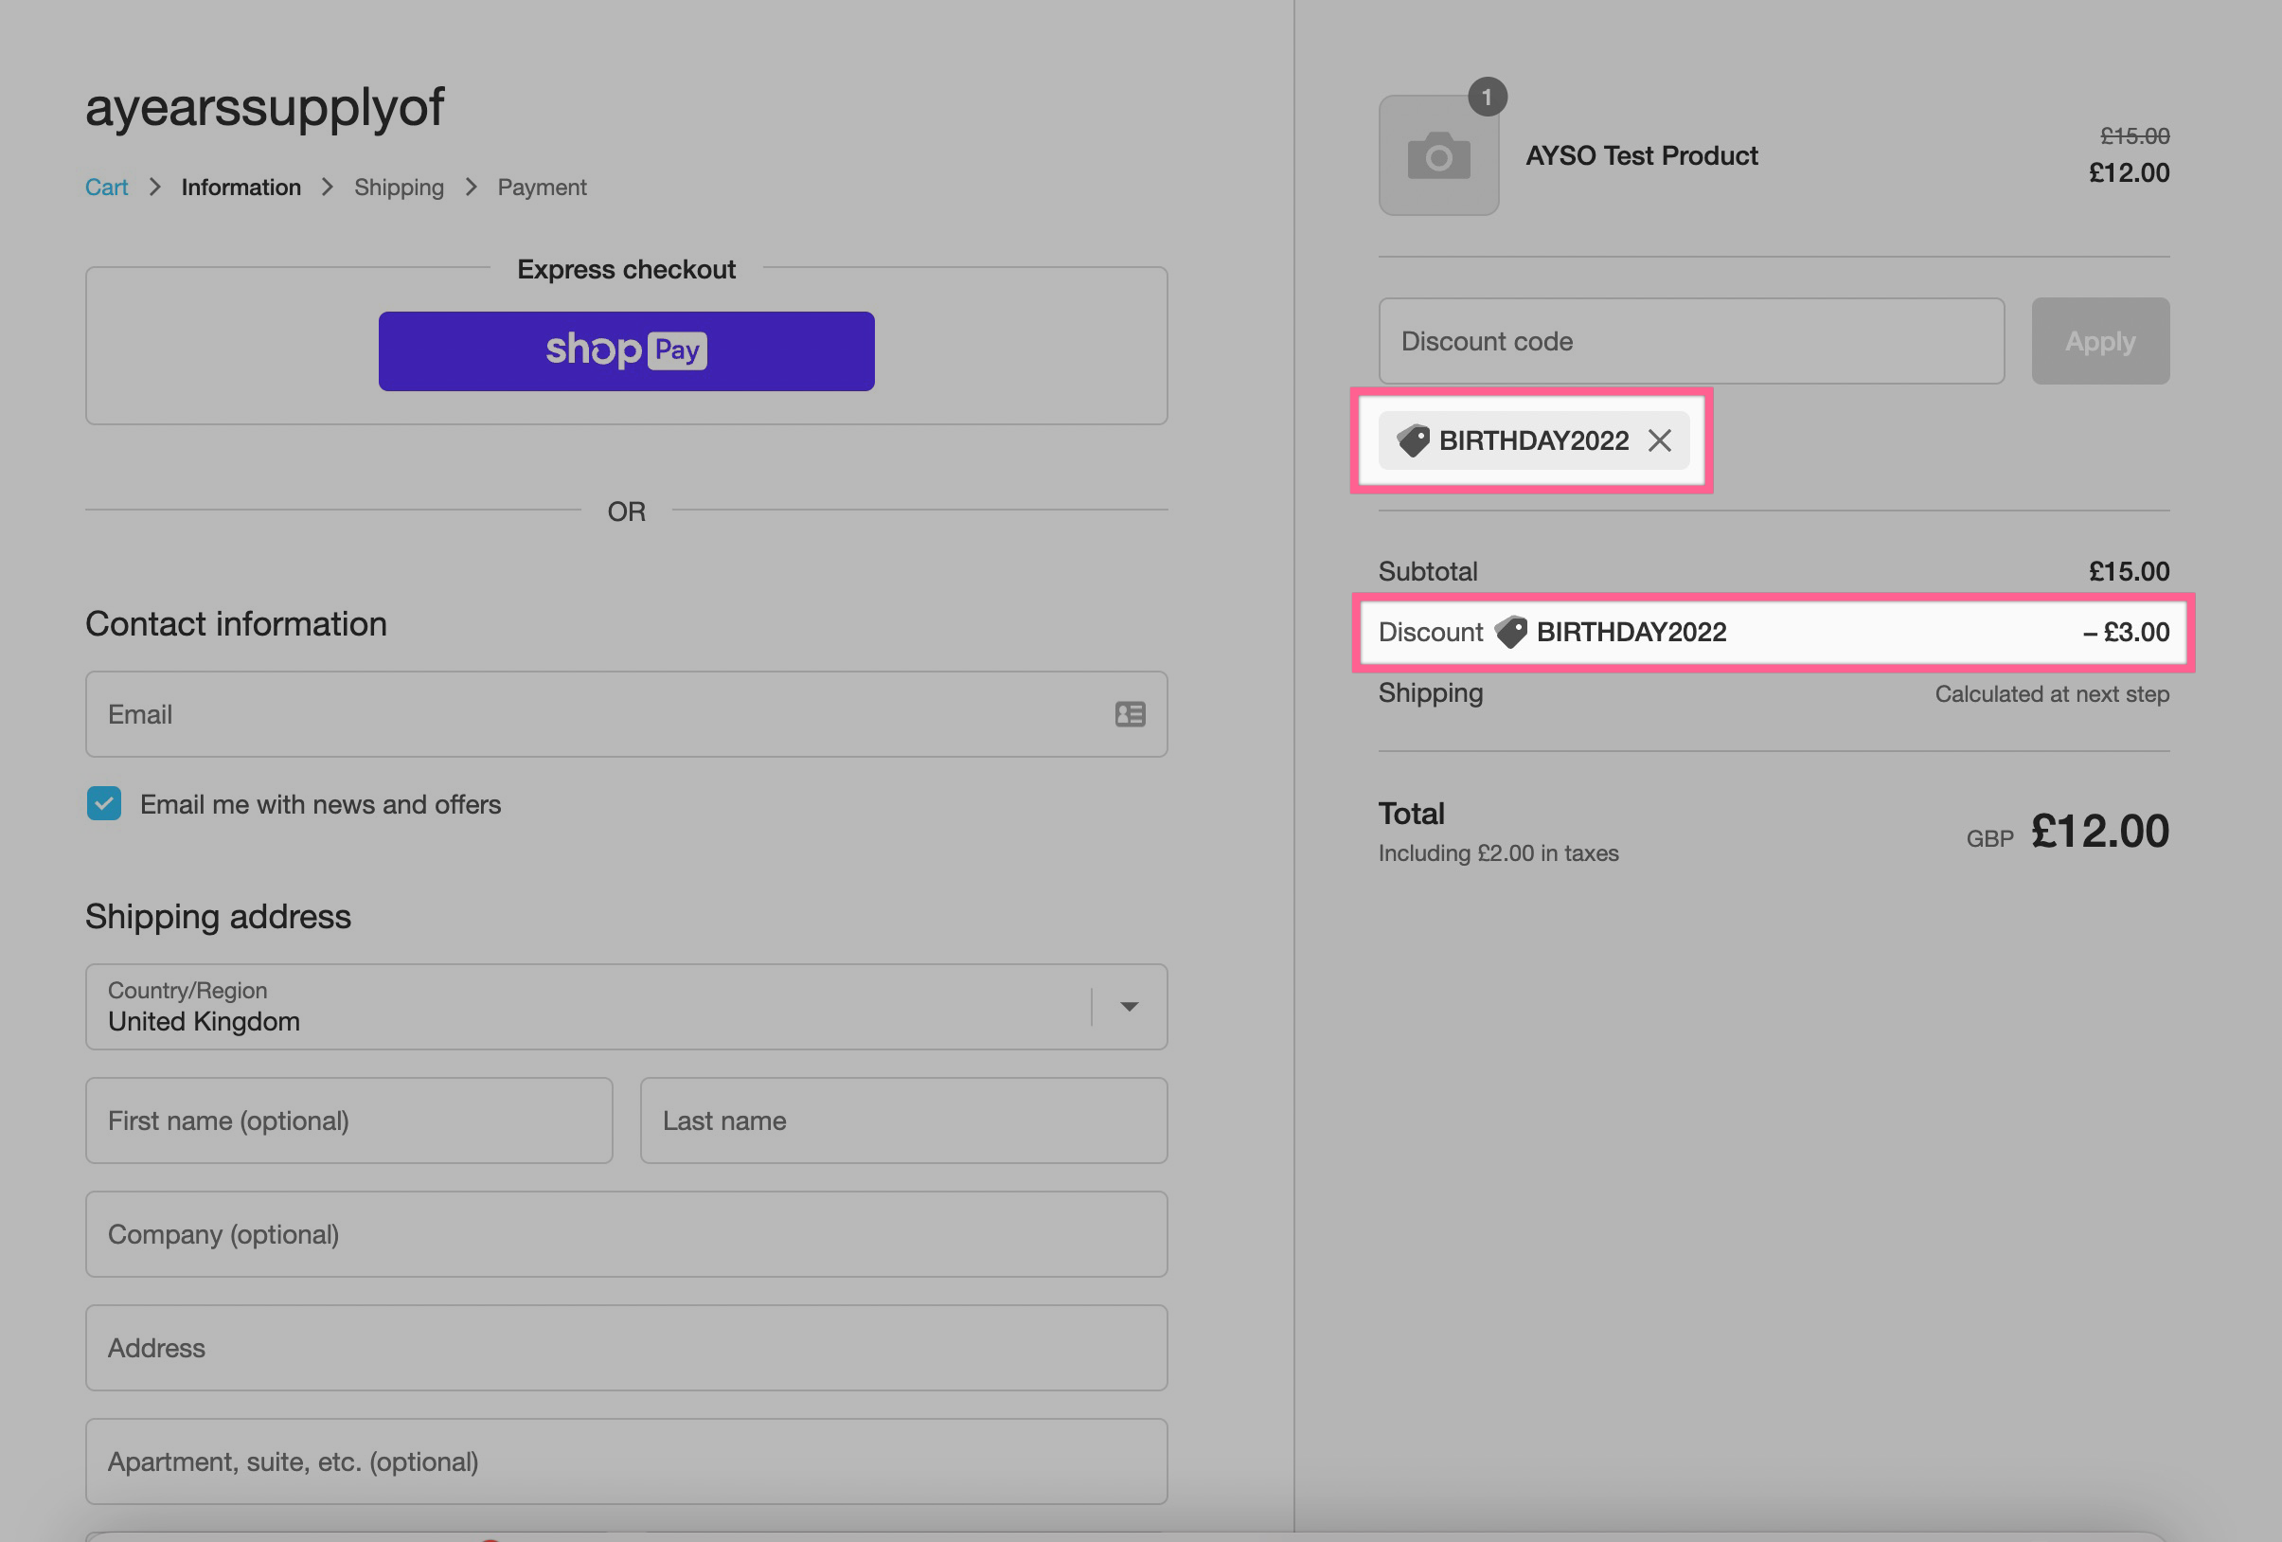Remove the BIRTHDAY2022 discount with X icon
Screen dimensions: 2282x1542
pyautogui.click(x=1660, y=440)
